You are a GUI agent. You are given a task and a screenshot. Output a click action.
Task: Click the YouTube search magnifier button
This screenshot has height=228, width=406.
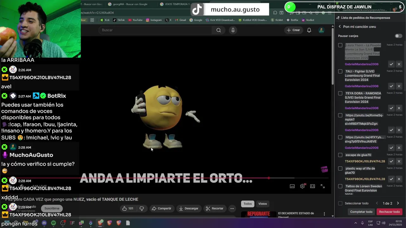[x=219, y=30]
